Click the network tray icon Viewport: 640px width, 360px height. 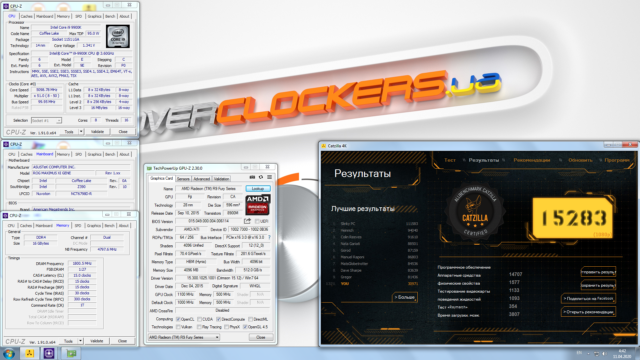(x=597, y=354)
